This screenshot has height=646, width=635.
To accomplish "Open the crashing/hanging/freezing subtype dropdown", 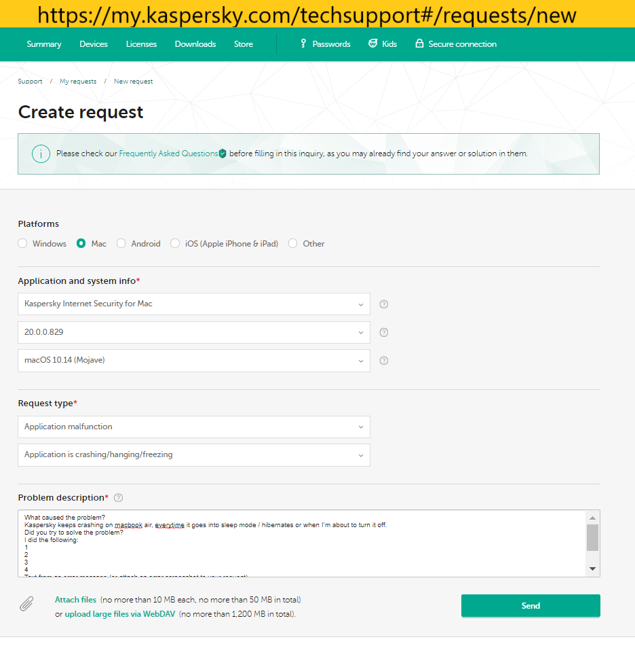I will [x=194, y=455].
